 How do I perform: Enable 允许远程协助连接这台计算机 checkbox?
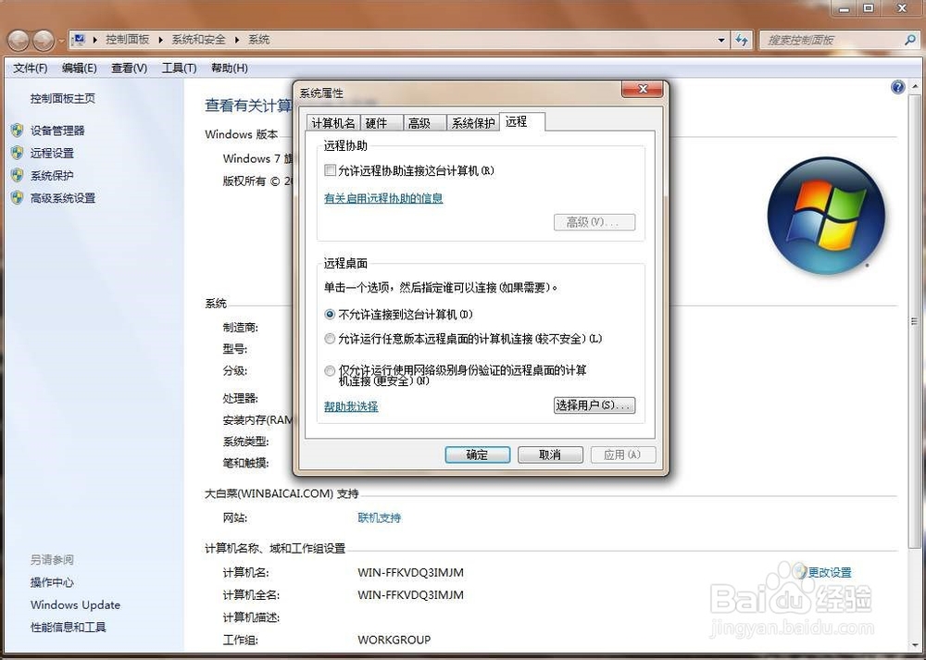pos(331,170)
